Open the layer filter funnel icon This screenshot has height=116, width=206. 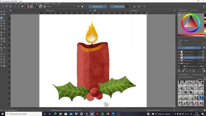[203, 45]
